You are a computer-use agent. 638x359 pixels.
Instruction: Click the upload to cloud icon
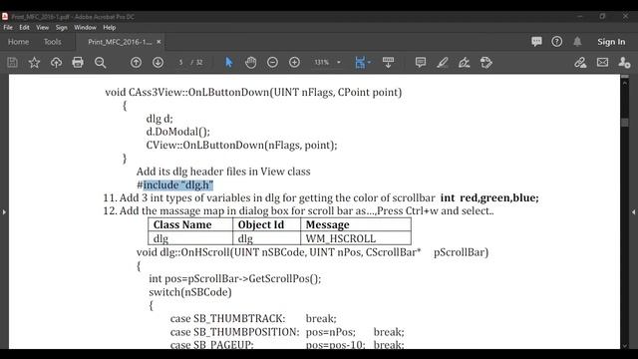[56, 62]
